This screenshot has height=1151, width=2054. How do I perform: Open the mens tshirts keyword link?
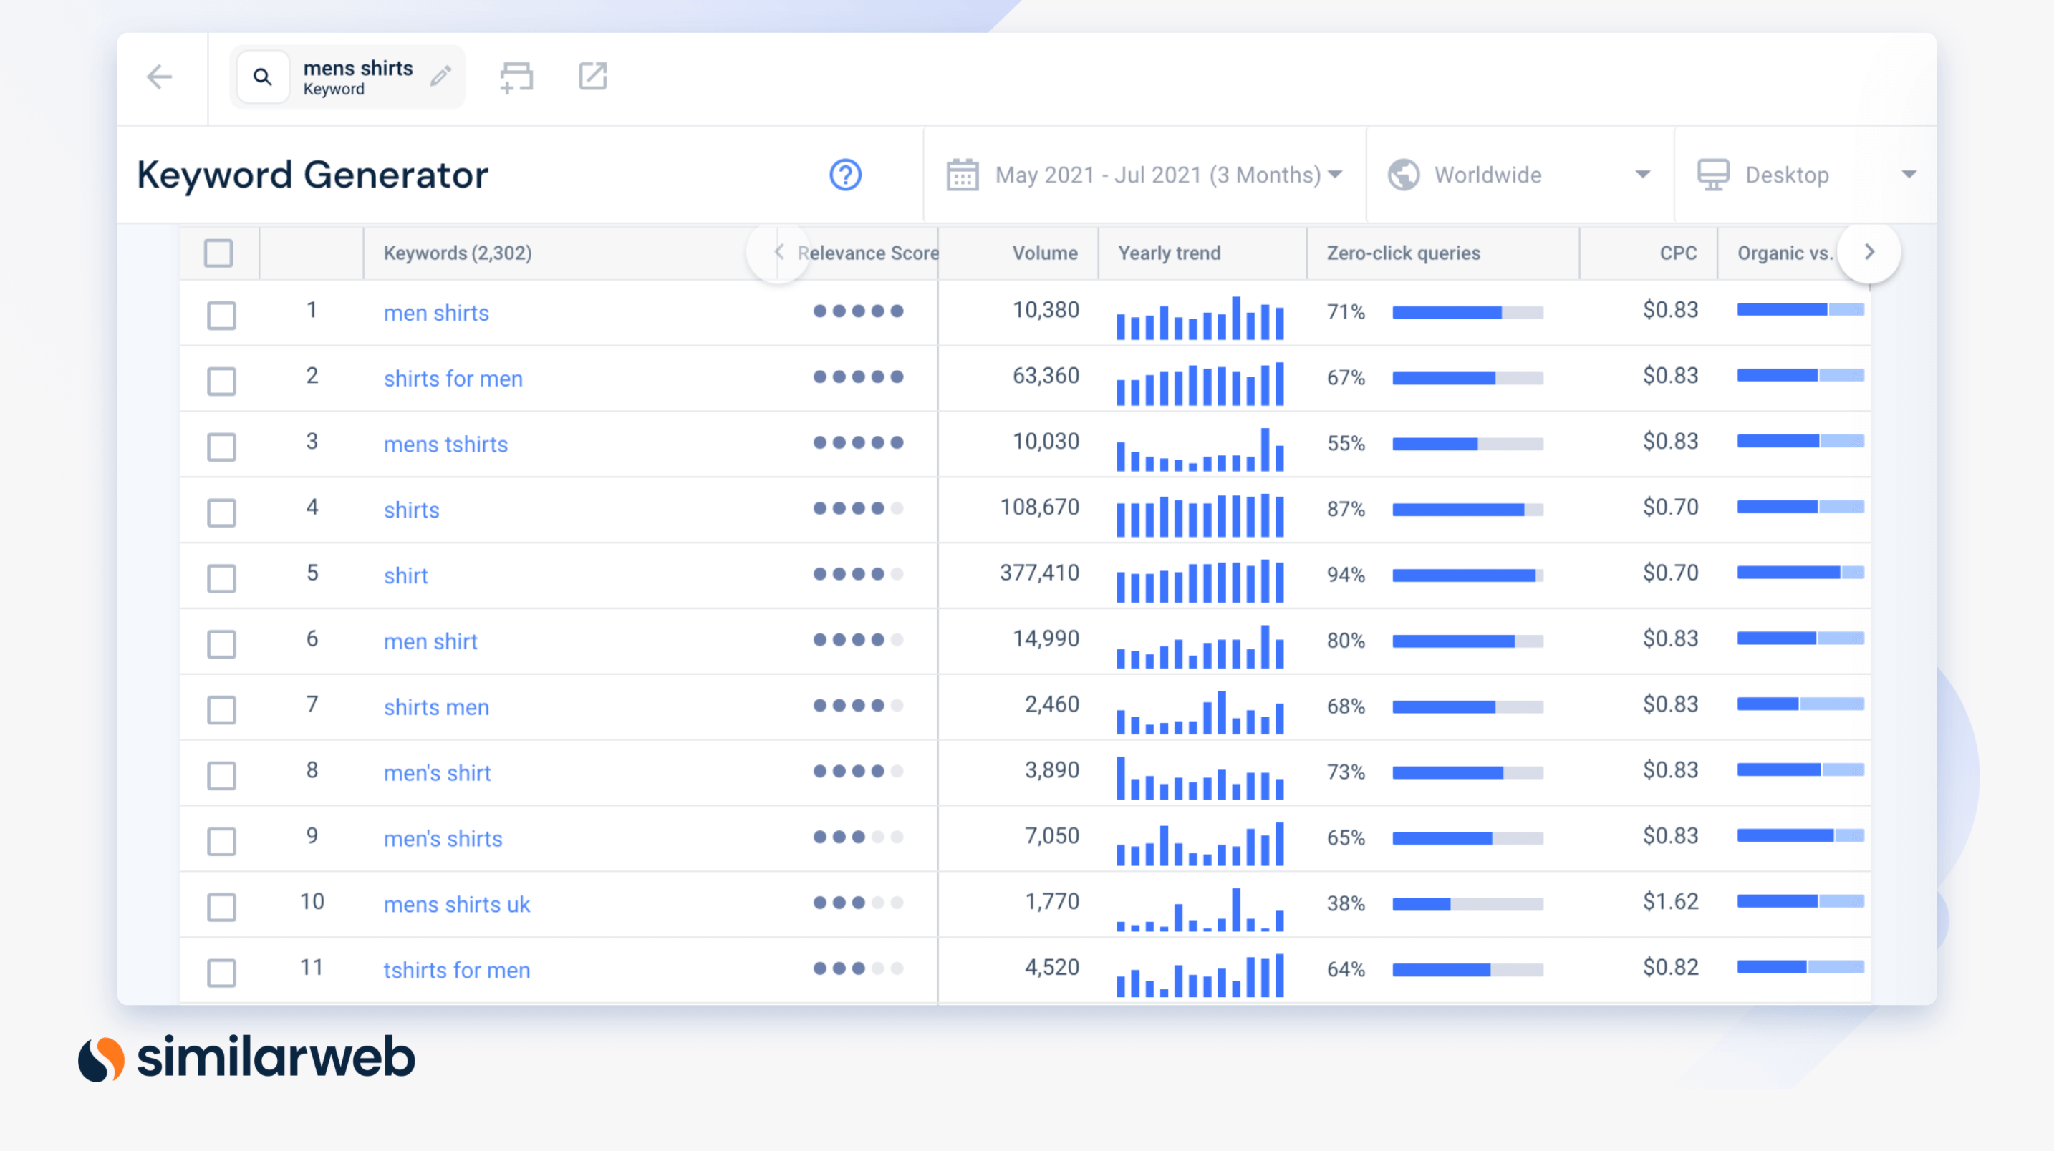[x=445, y=444]
